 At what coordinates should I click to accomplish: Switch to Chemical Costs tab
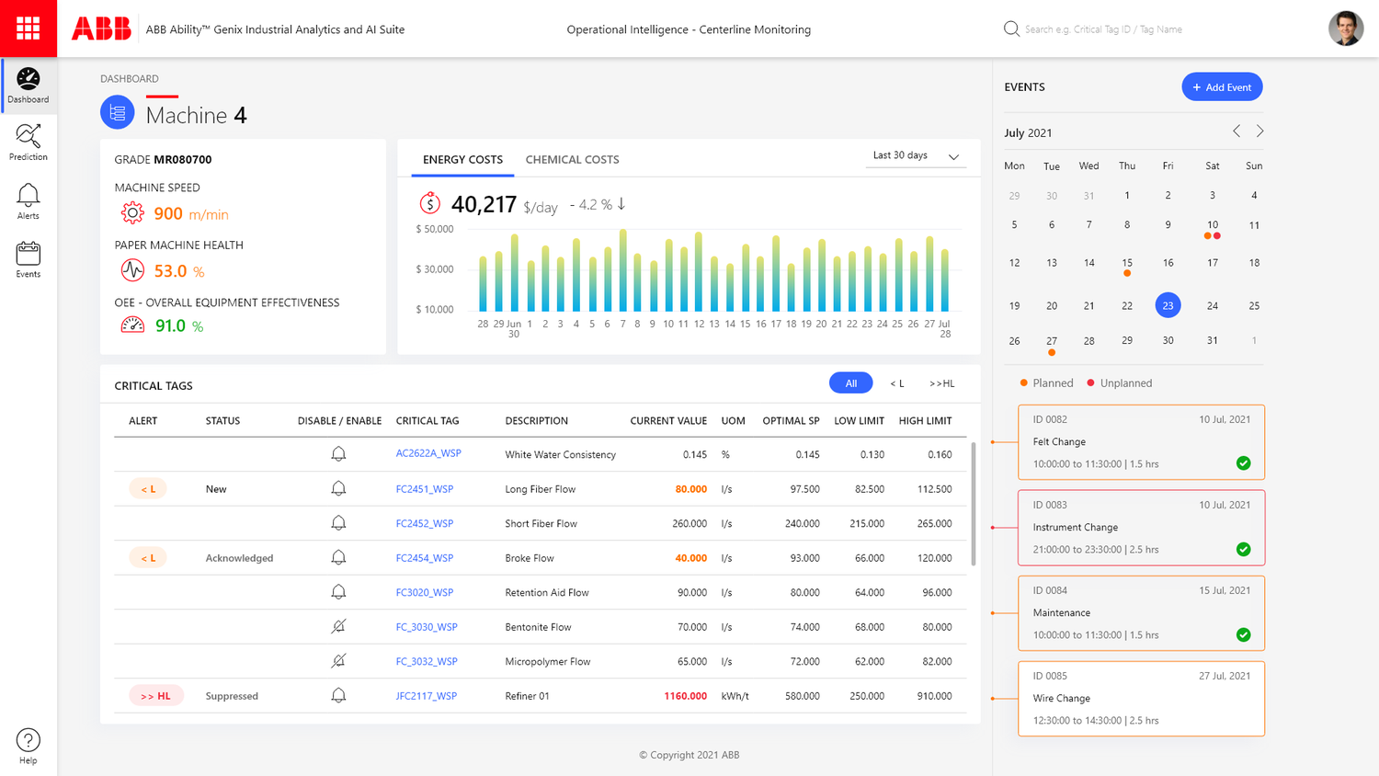click(x=572, y=160)
